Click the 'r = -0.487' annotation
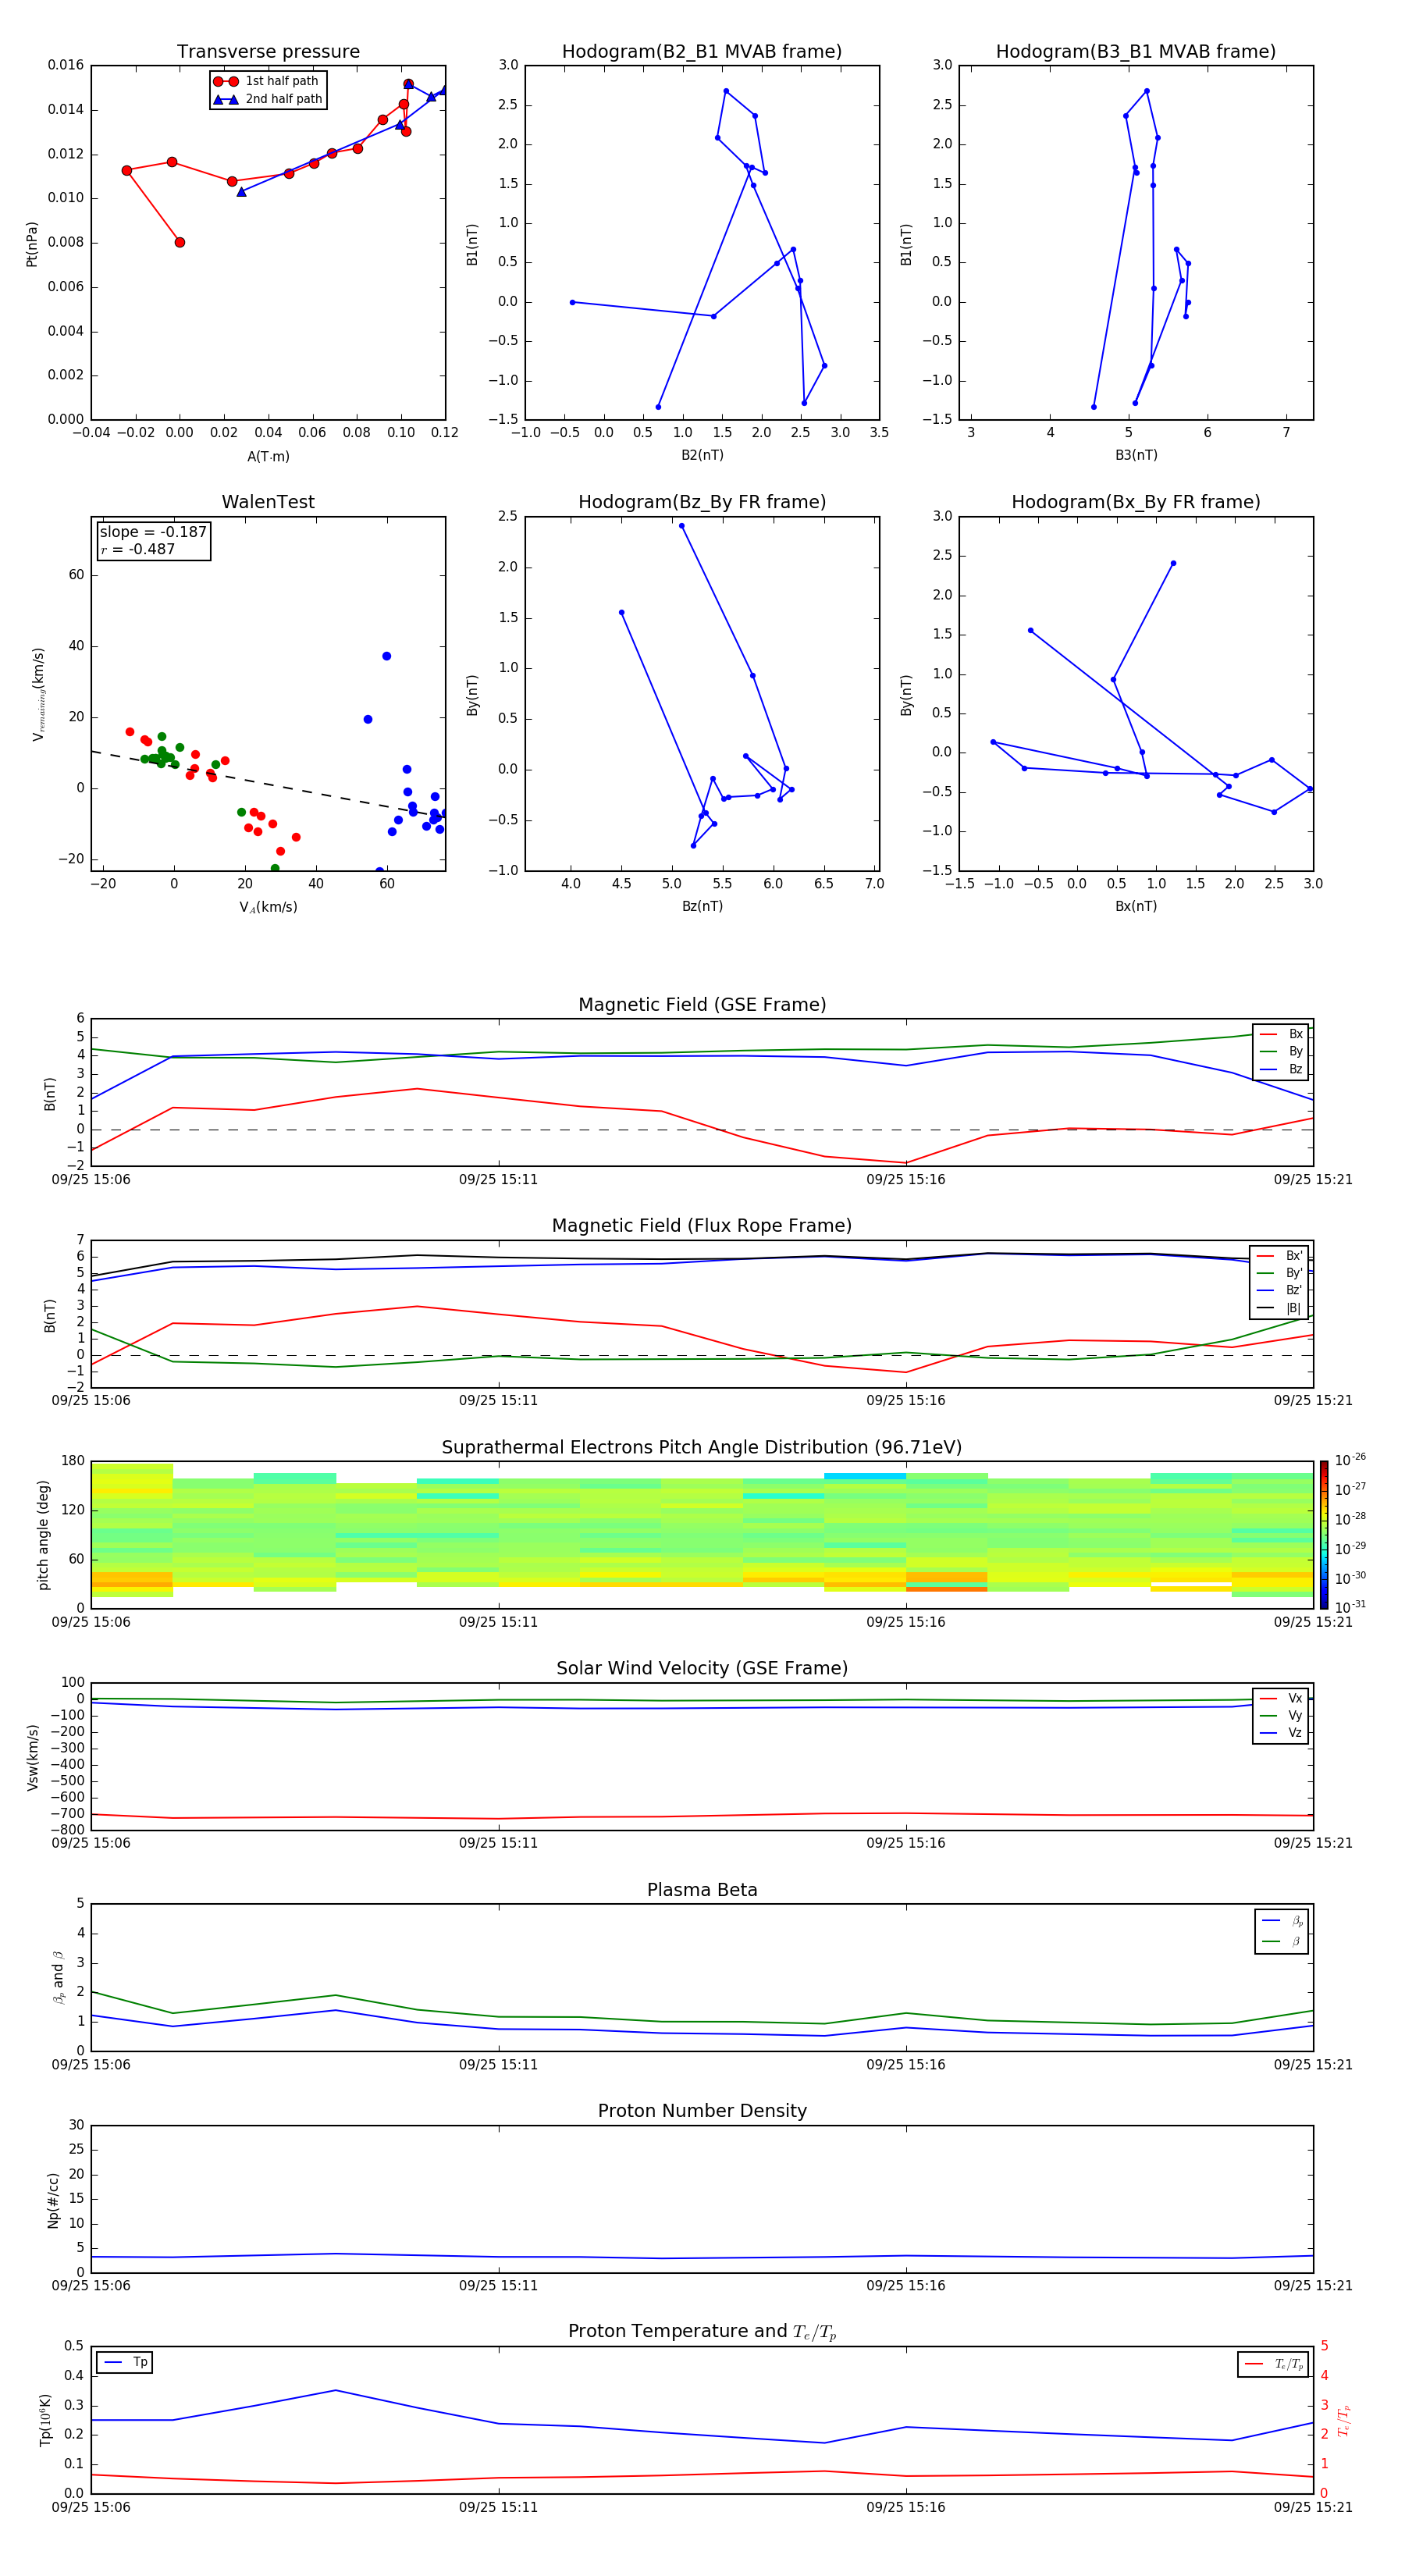Viewport: 1405px width, 2576px height. (138, 549)
